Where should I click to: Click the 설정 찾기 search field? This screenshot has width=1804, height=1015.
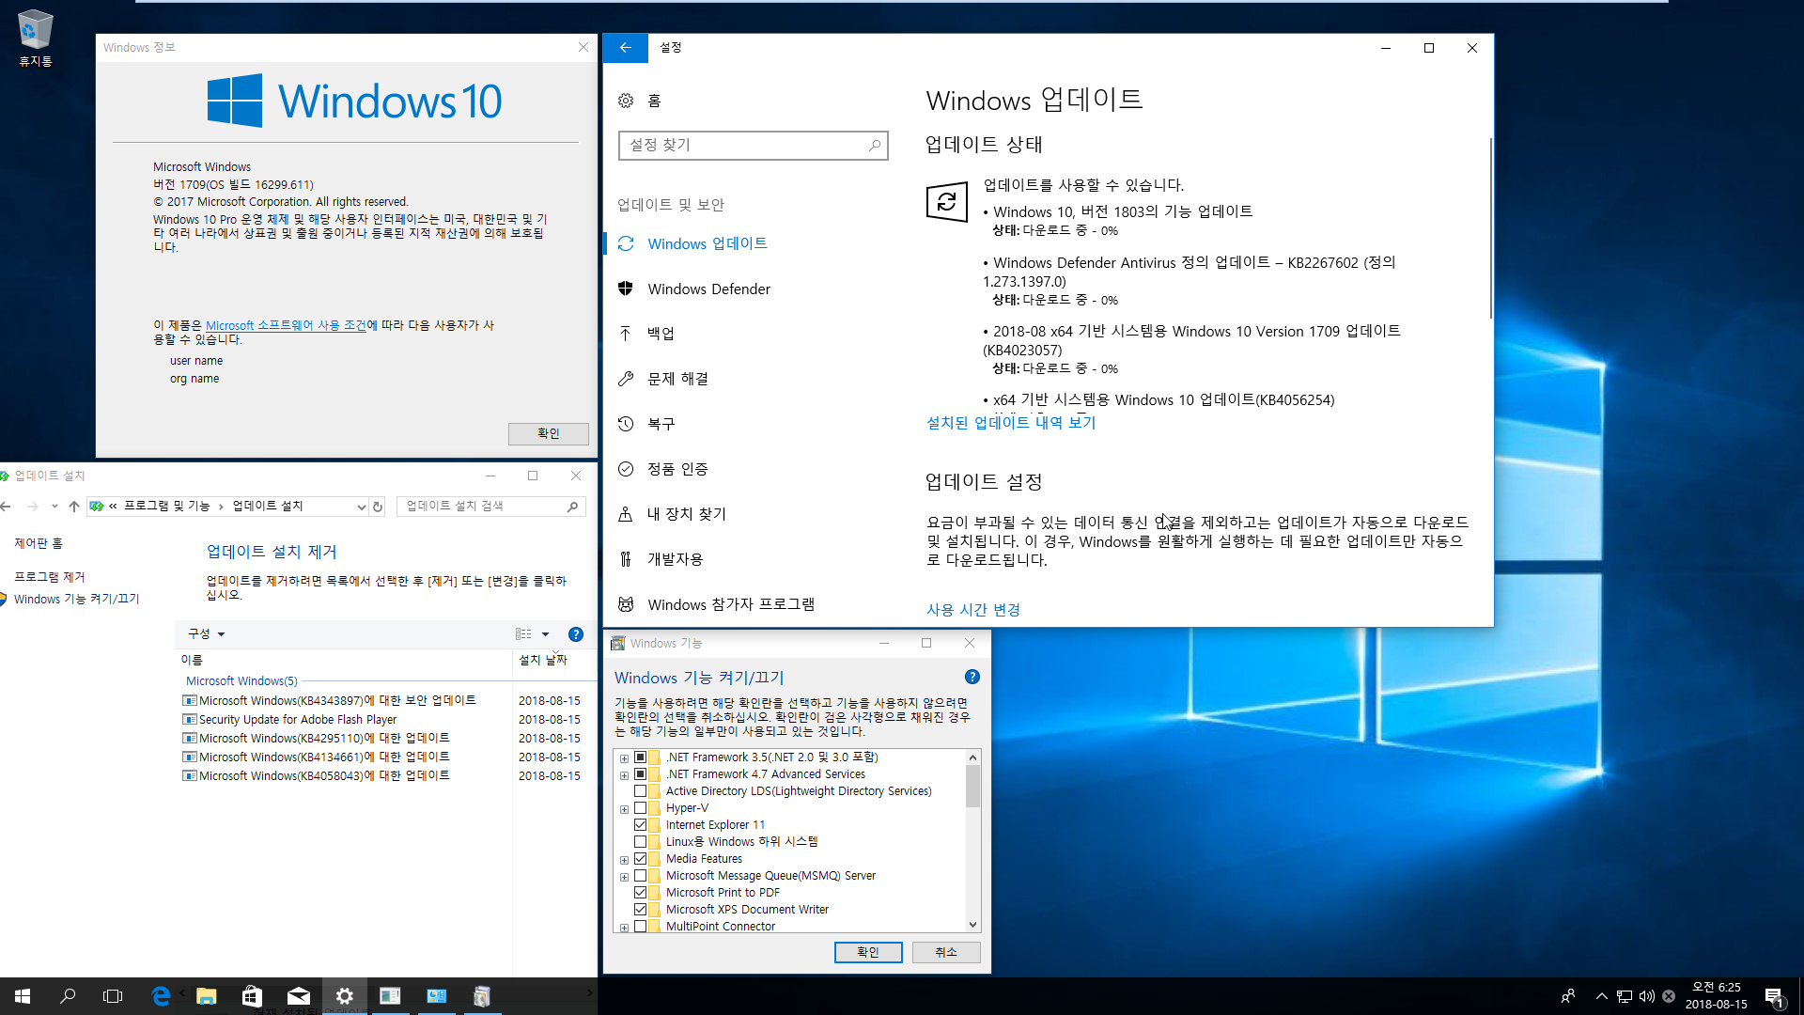pos(753,145)
